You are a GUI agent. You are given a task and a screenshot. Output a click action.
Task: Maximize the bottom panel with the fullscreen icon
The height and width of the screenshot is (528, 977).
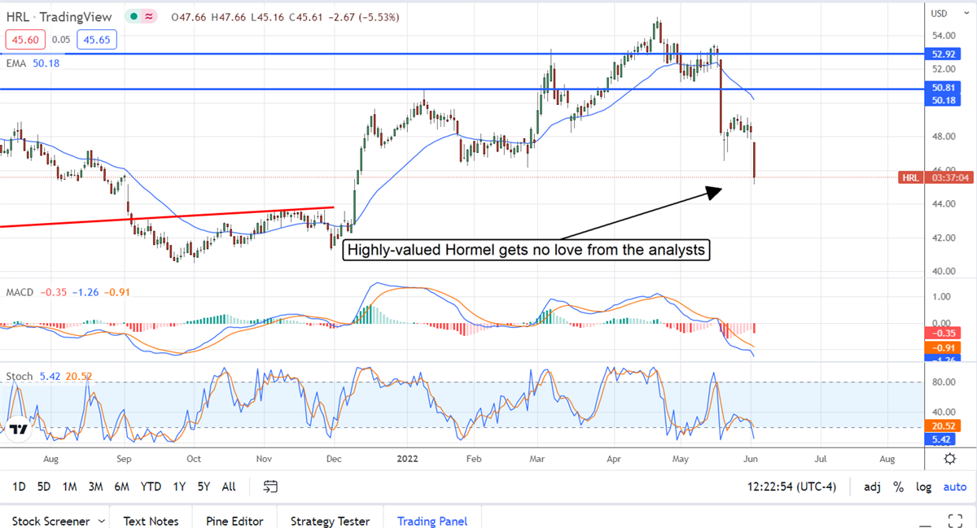[x=956, y=520]
